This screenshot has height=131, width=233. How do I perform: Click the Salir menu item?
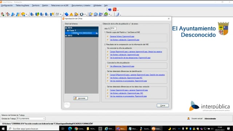(x=106, y=5)
